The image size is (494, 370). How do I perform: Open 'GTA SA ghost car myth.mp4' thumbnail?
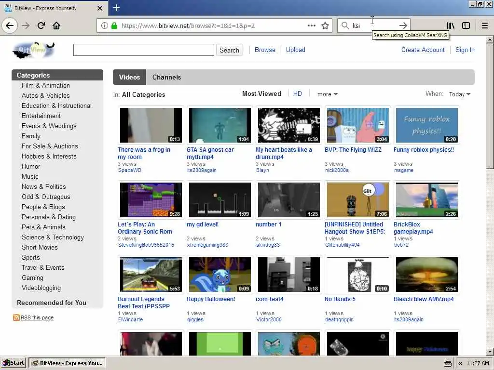220,125
